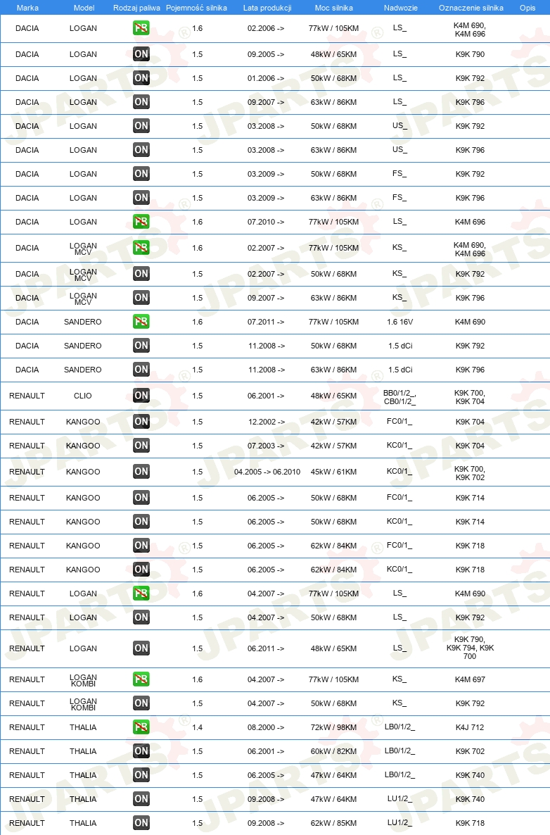Select the K9K 700, K9K 702 engine cell
This screenshot has width=550, height=835.
(470, 473)
